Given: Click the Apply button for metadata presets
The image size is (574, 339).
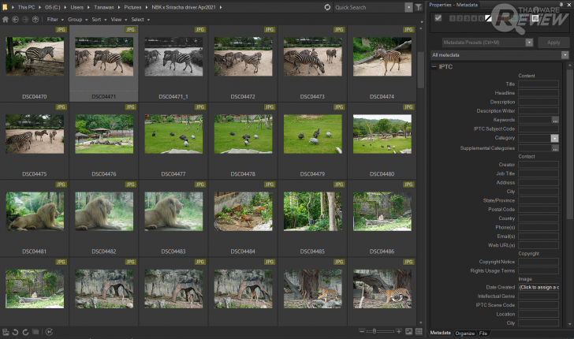Looking at the screenshot, I should pyautogui.click(x=554, y=43).
